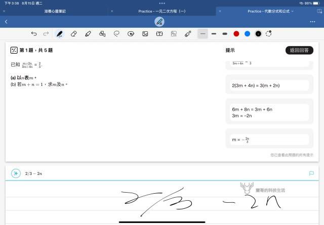Tap the back chevron to leave document
This screenshot has width=324, height=225.
pos(6,22)
